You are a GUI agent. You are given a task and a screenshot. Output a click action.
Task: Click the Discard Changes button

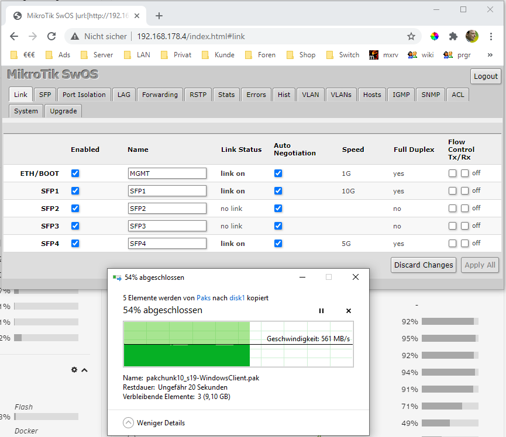click(x=424, y=265)
